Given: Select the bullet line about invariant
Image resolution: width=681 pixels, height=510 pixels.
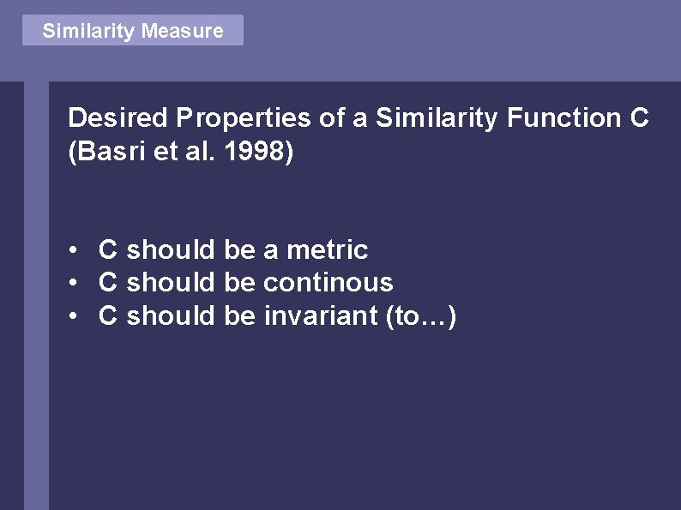Looking at the screenshot, I should click(277, 316).
